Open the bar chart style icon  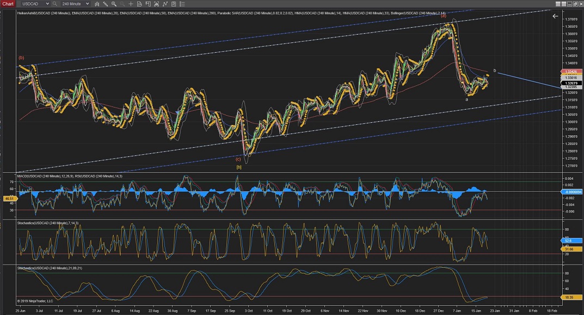(x=98, y=4)
